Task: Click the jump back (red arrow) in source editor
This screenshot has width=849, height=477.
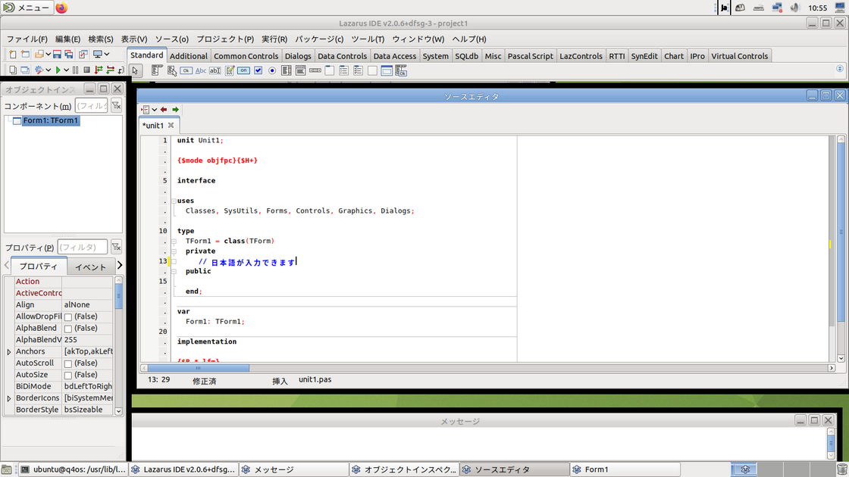Action: pyautogui.click(x=162, y=109)
